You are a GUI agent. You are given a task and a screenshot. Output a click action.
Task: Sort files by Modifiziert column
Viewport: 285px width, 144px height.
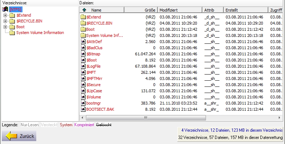(180, 10)
